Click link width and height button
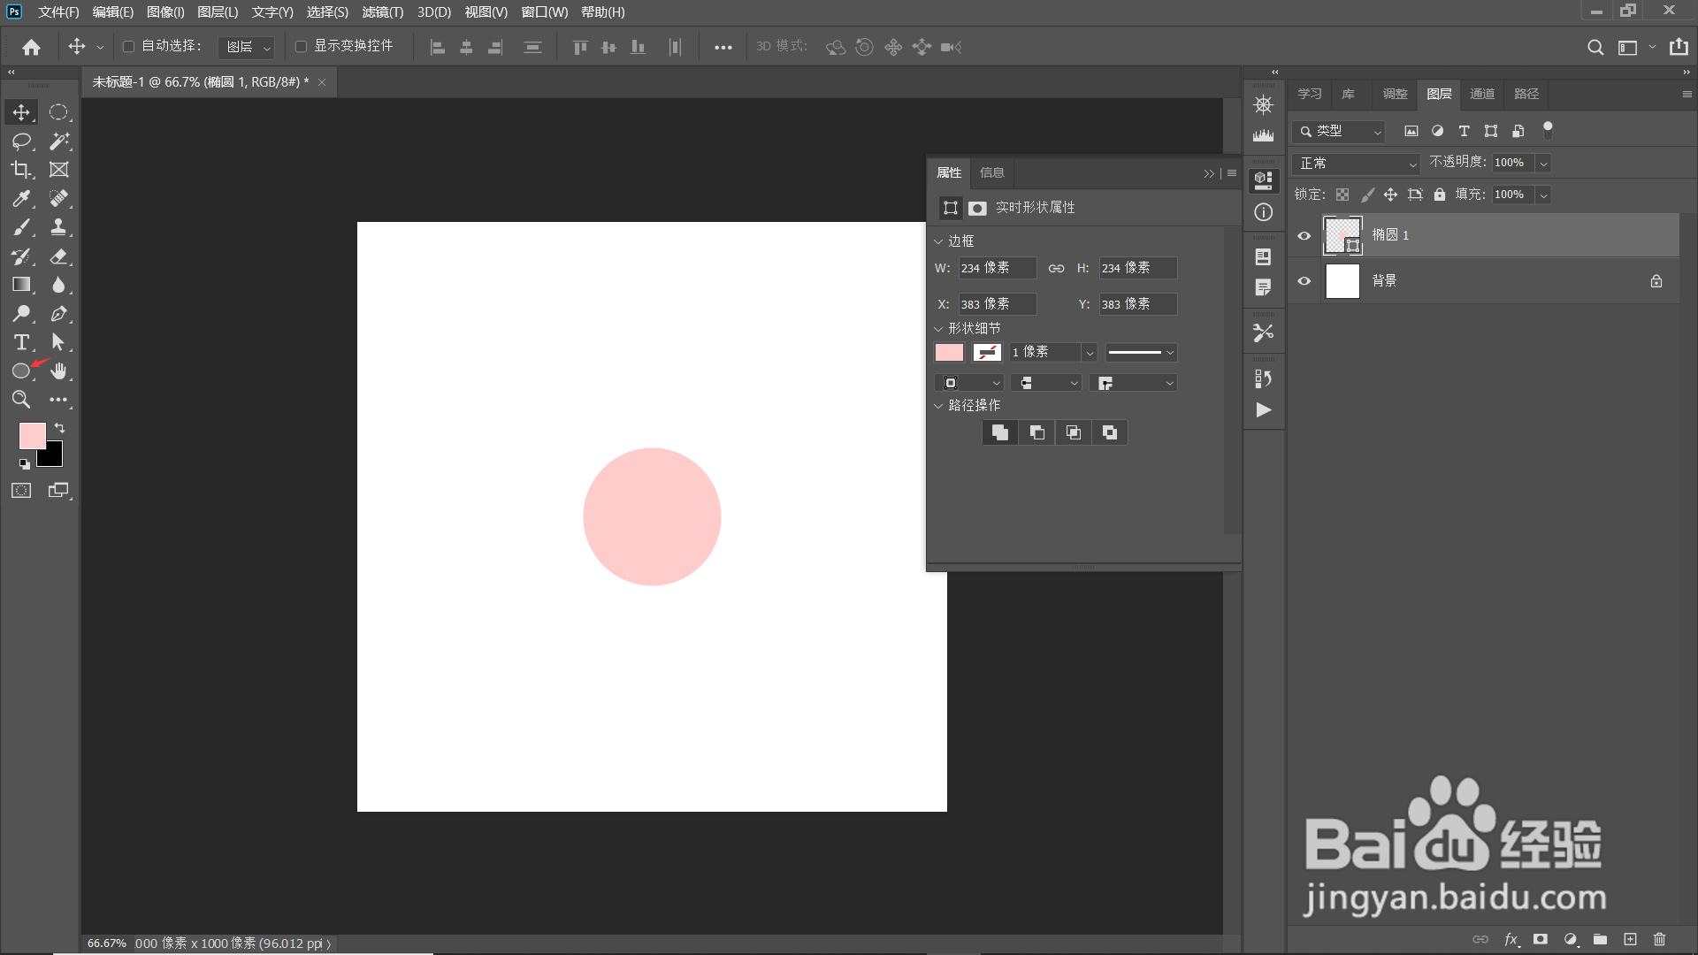The image size is (1698, 955). pos(1056,268)
